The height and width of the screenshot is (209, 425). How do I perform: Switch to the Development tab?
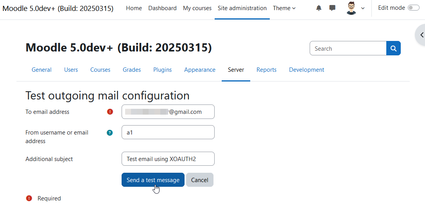coord(307,70)
